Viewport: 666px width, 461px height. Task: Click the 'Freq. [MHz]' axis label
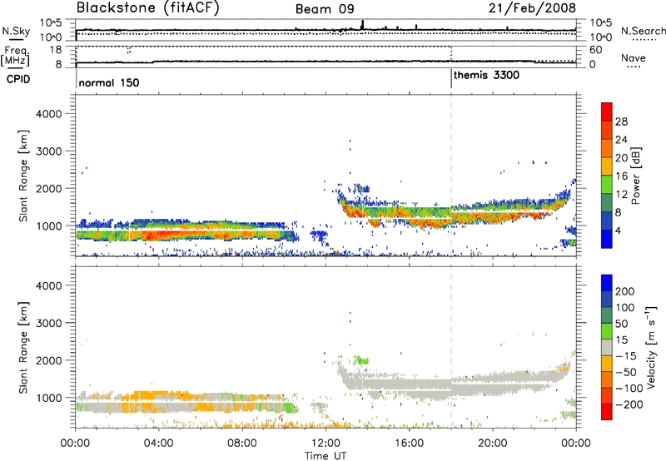pyautogui.click(x=15, y=56)
